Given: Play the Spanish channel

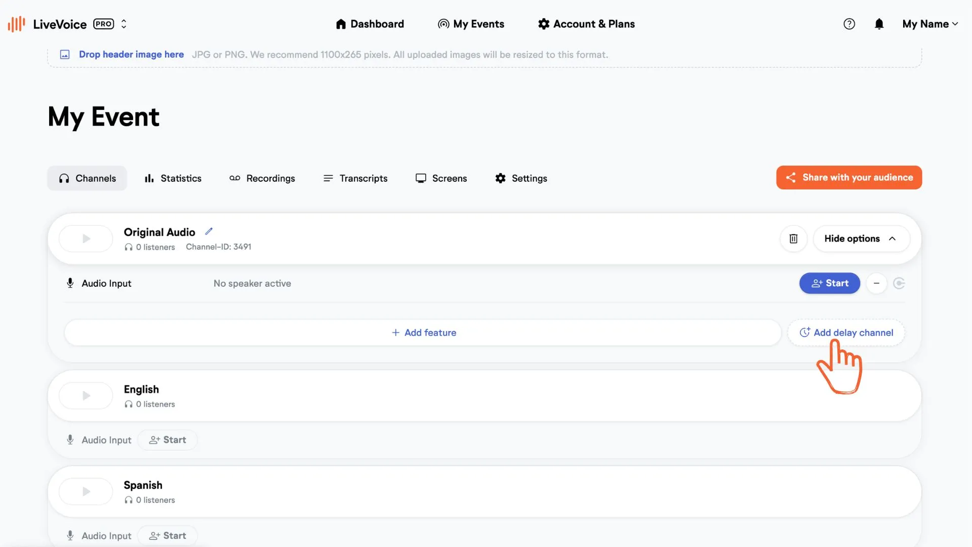Looking at the screenshot, I should click(86, 491).
